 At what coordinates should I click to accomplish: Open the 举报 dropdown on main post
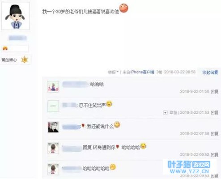coord(113,72)
